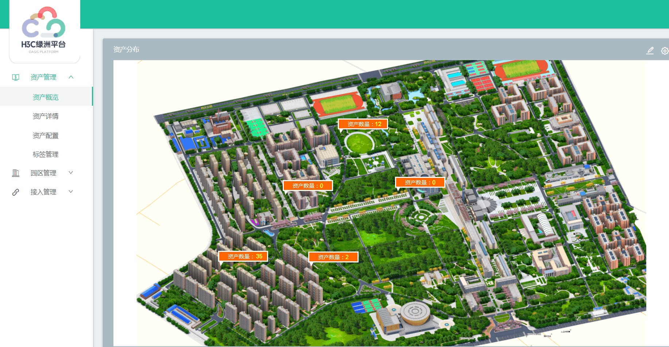Open the gear settings icon

665,51
